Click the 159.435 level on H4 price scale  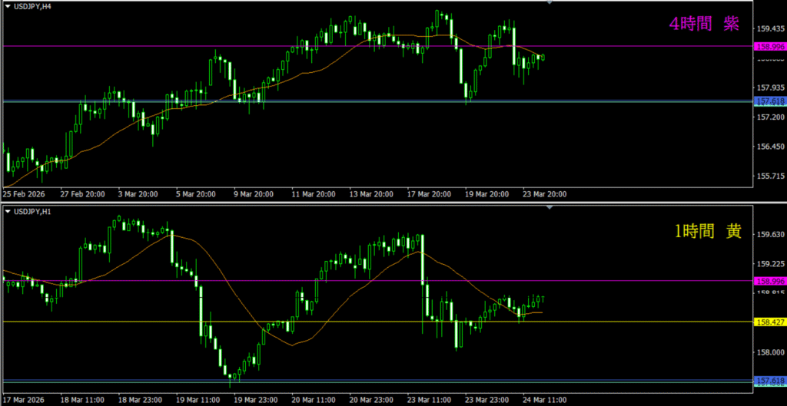[x=769, y=28]
